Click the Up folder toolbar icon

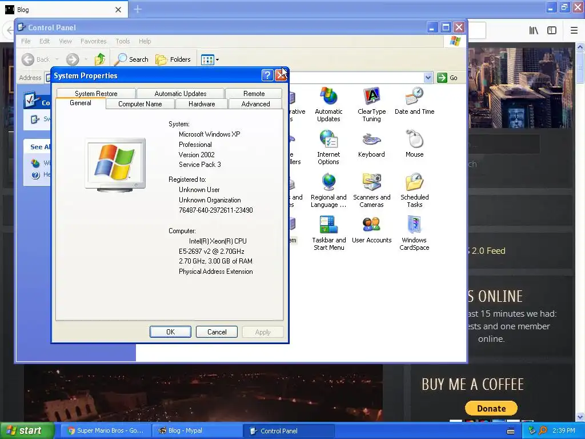coord(99,59)
